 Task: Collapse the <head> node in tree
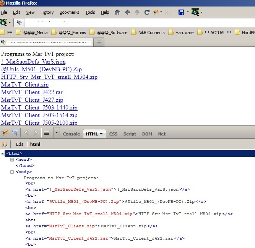click(12, 160)
